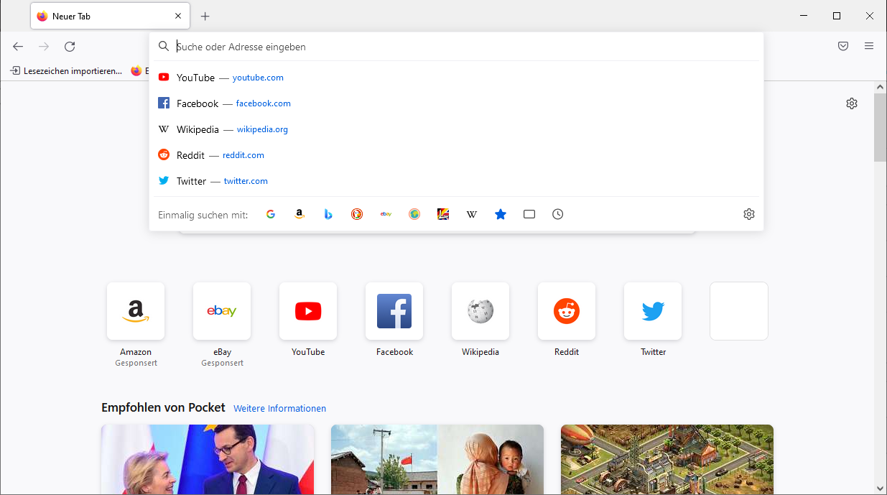
Task: Search once with Bing icon
Action: pos(328,214)
